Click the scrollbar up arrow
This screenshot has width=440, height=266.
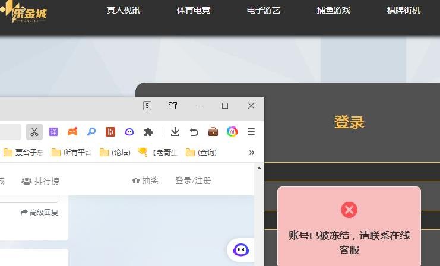point(259,169)
